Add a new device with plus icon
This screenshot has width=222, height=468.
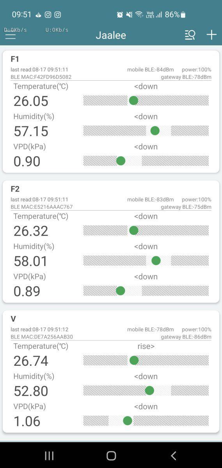pos(211,35)
